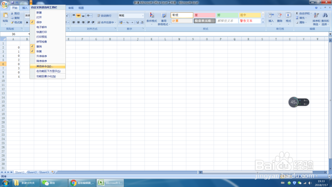Enable 电子邮件 (E-mail) in quick access menu

47,27
